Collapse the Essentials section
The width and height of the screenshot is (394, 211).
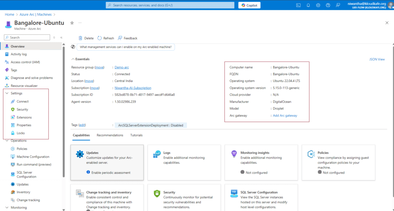[73, 59]
